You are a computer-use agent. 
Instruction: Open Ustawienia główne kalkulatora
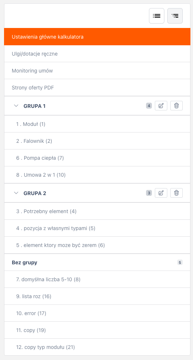point(97,37)
